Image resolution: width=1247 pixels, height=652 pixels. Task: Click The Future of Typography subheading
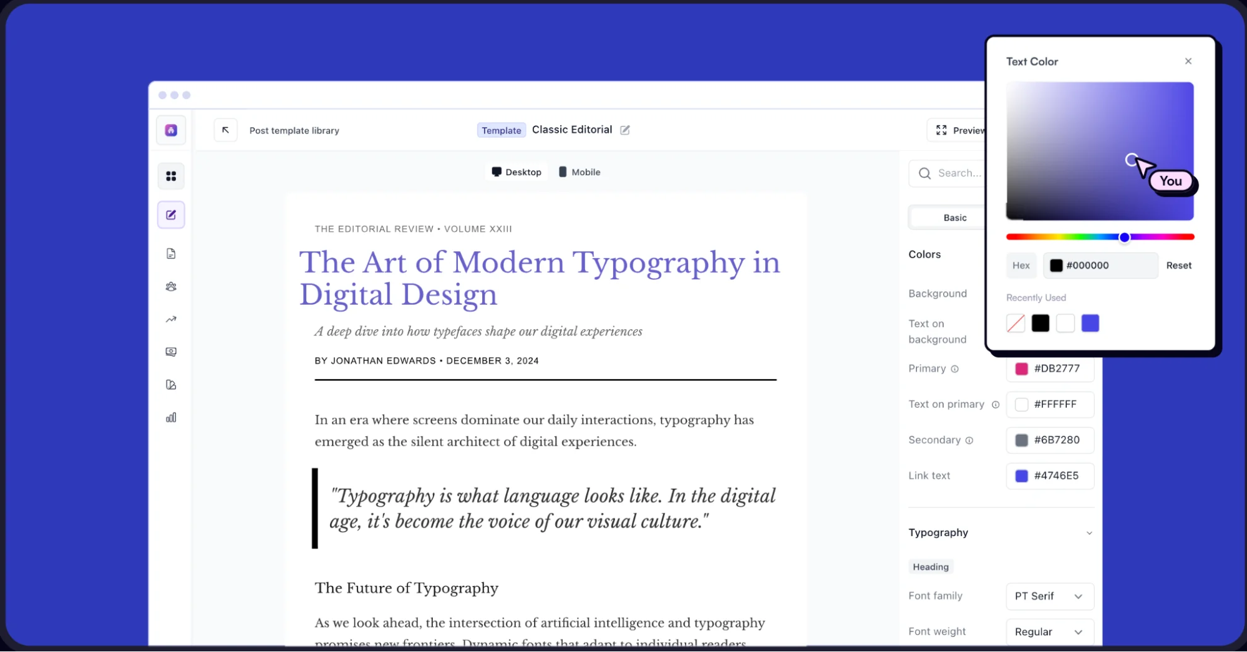pyautogui.click(x=407, y=588)
